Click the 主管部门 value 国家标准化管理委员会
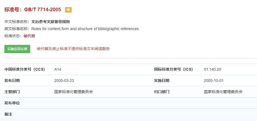 pyautogui.click(x=74, y=92)
